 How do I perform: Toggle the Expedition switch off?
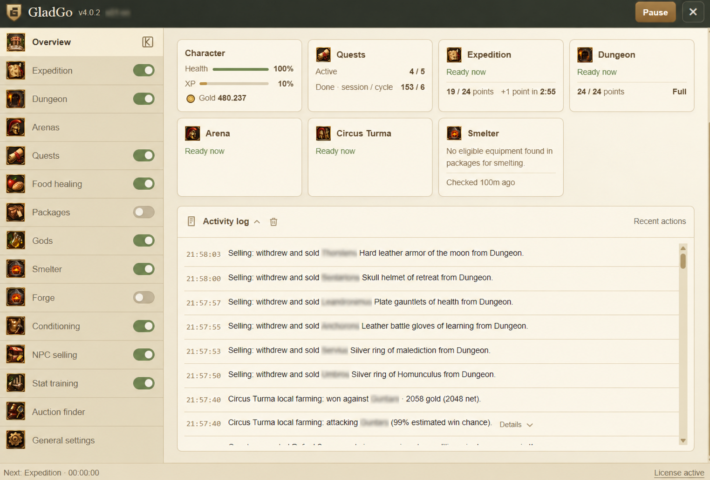pyautogui.click(x=143, y=70)
